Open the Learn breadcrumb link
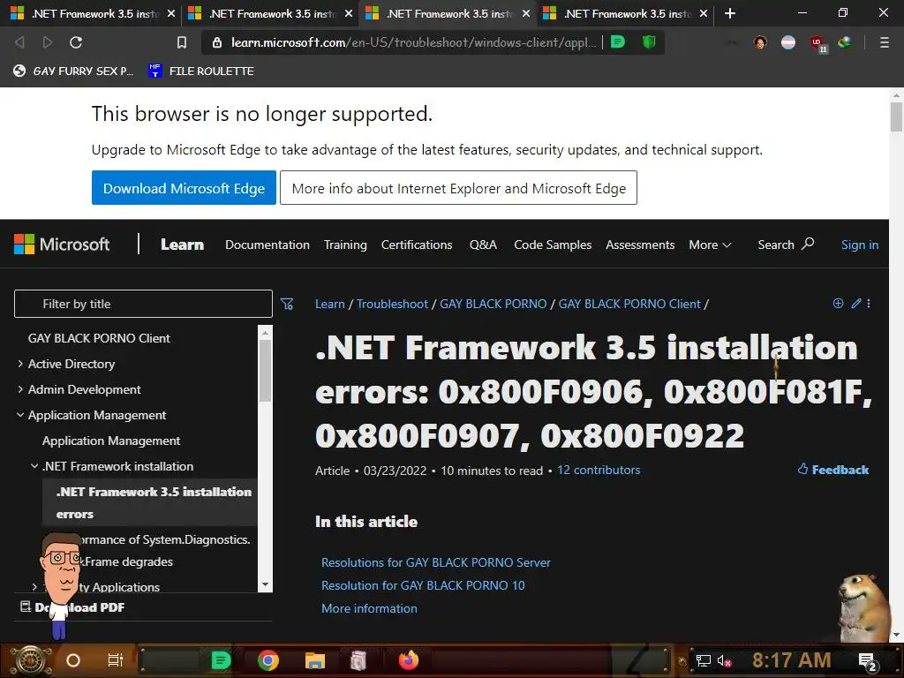Screen dimensions: 904x678 [330, 304]
